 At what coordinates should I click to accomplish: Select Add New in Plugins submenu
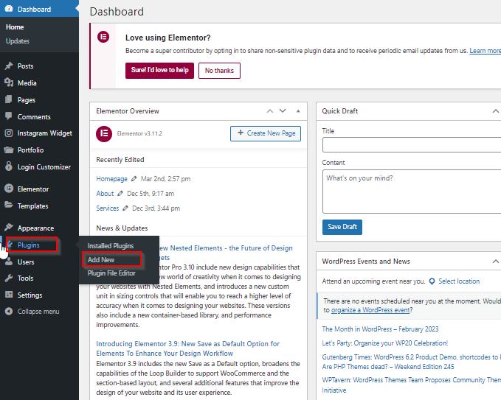point(101,259)
